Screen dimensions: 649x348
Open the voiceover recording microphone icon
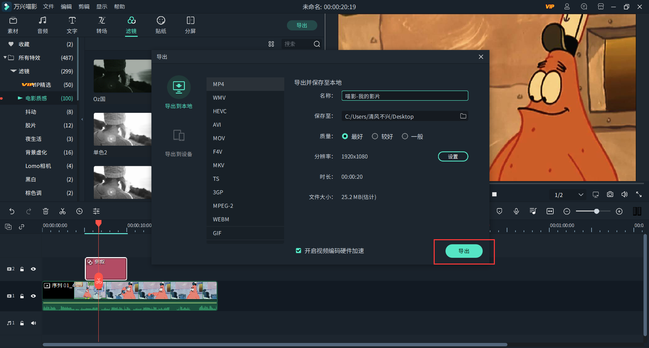(516, 211)
